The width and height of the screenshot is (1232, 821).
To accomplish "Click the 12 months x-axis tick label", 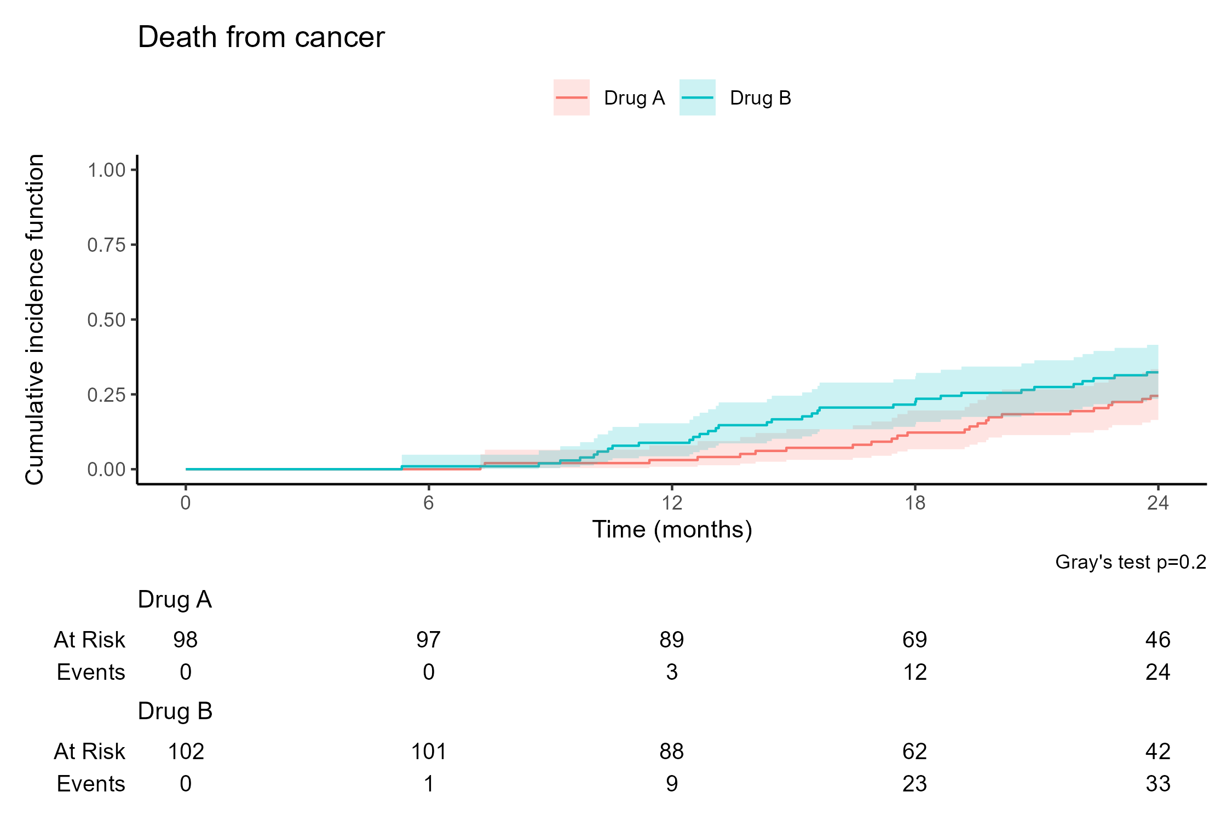I will [x=672, y=502].
